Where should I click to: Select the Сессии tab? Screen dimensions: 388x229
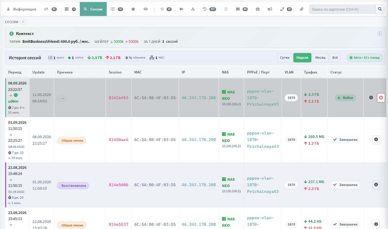[x=93, y=9]
